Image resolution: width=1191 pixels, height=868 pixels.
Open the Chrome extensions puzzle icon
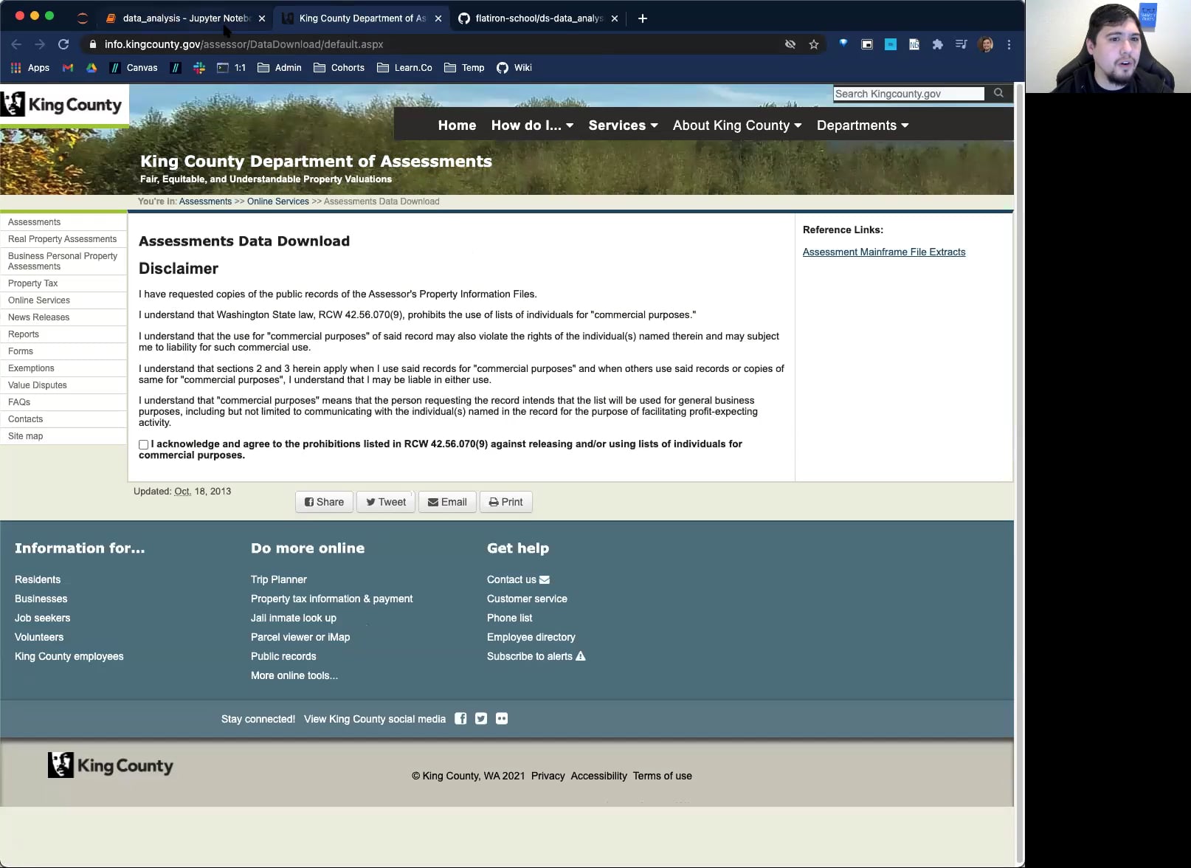937,44
